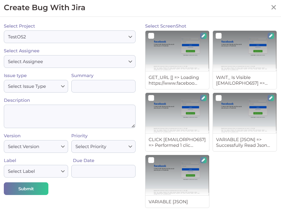Check the CLICK EMAILORPHO657 screenshot checkbox
Viewport: 281px width, 221px height.
click(x=151, y=98)
